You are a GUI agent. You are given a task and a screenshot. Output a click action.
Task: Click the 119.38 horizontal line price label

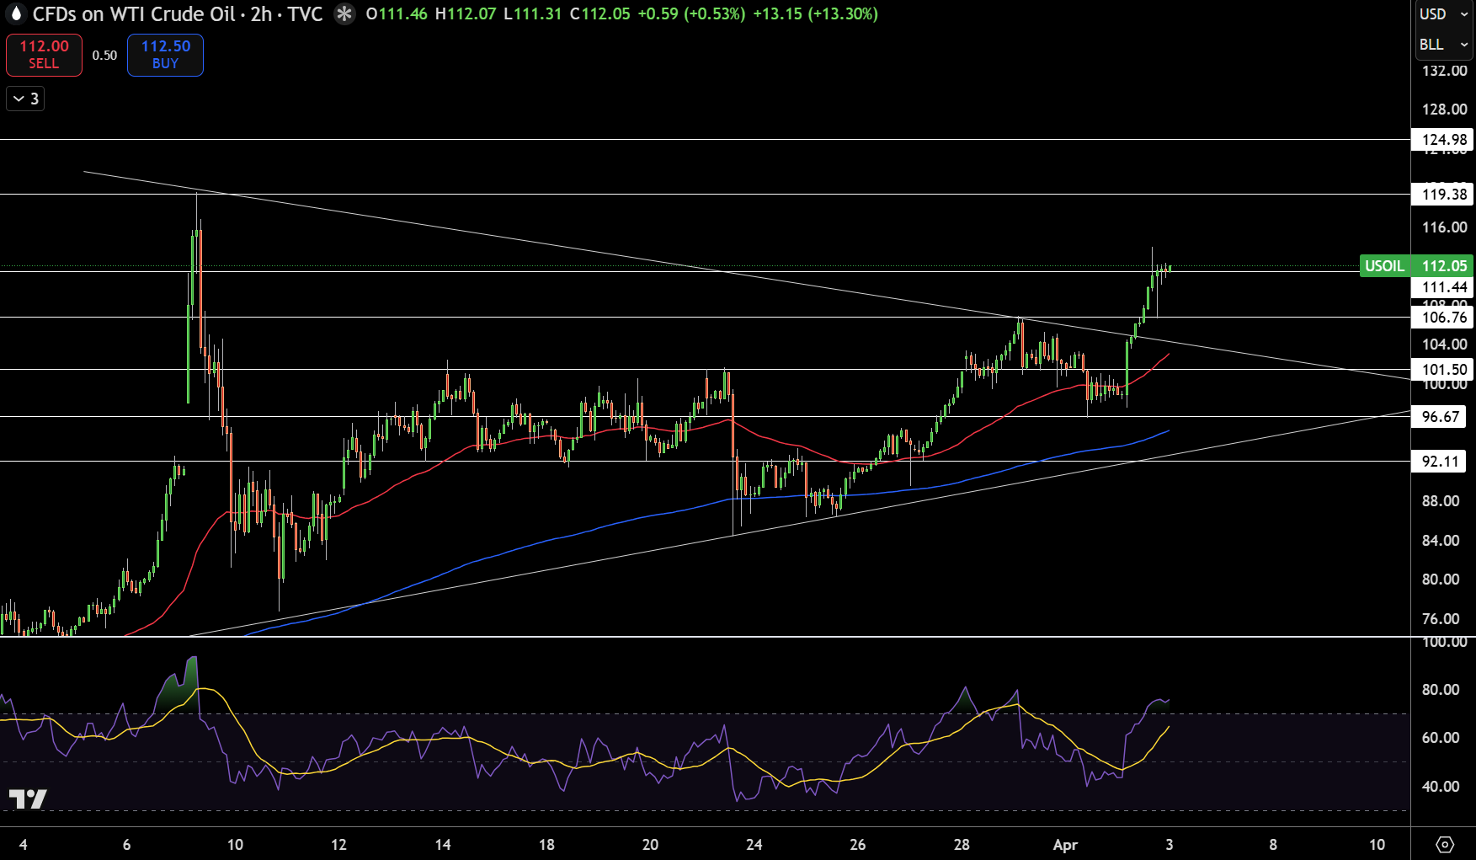(x=1442, y=195)
